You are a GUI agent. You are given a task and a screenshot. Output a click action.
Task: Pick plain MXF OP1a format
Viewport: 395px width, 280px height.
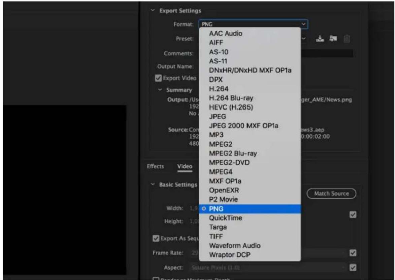pos(250,181)
